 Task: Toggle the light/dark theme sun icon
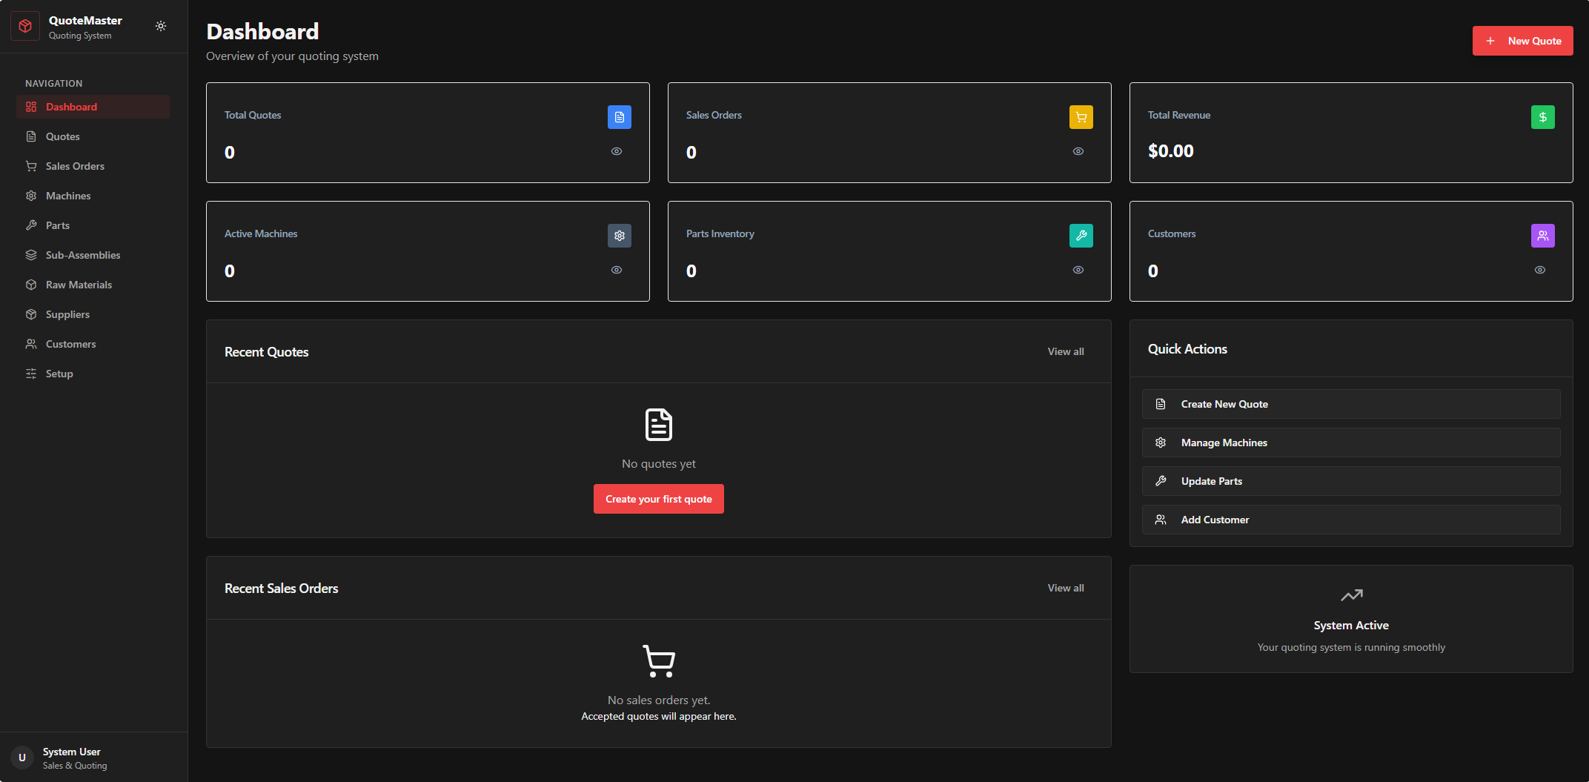coord(161,26)
